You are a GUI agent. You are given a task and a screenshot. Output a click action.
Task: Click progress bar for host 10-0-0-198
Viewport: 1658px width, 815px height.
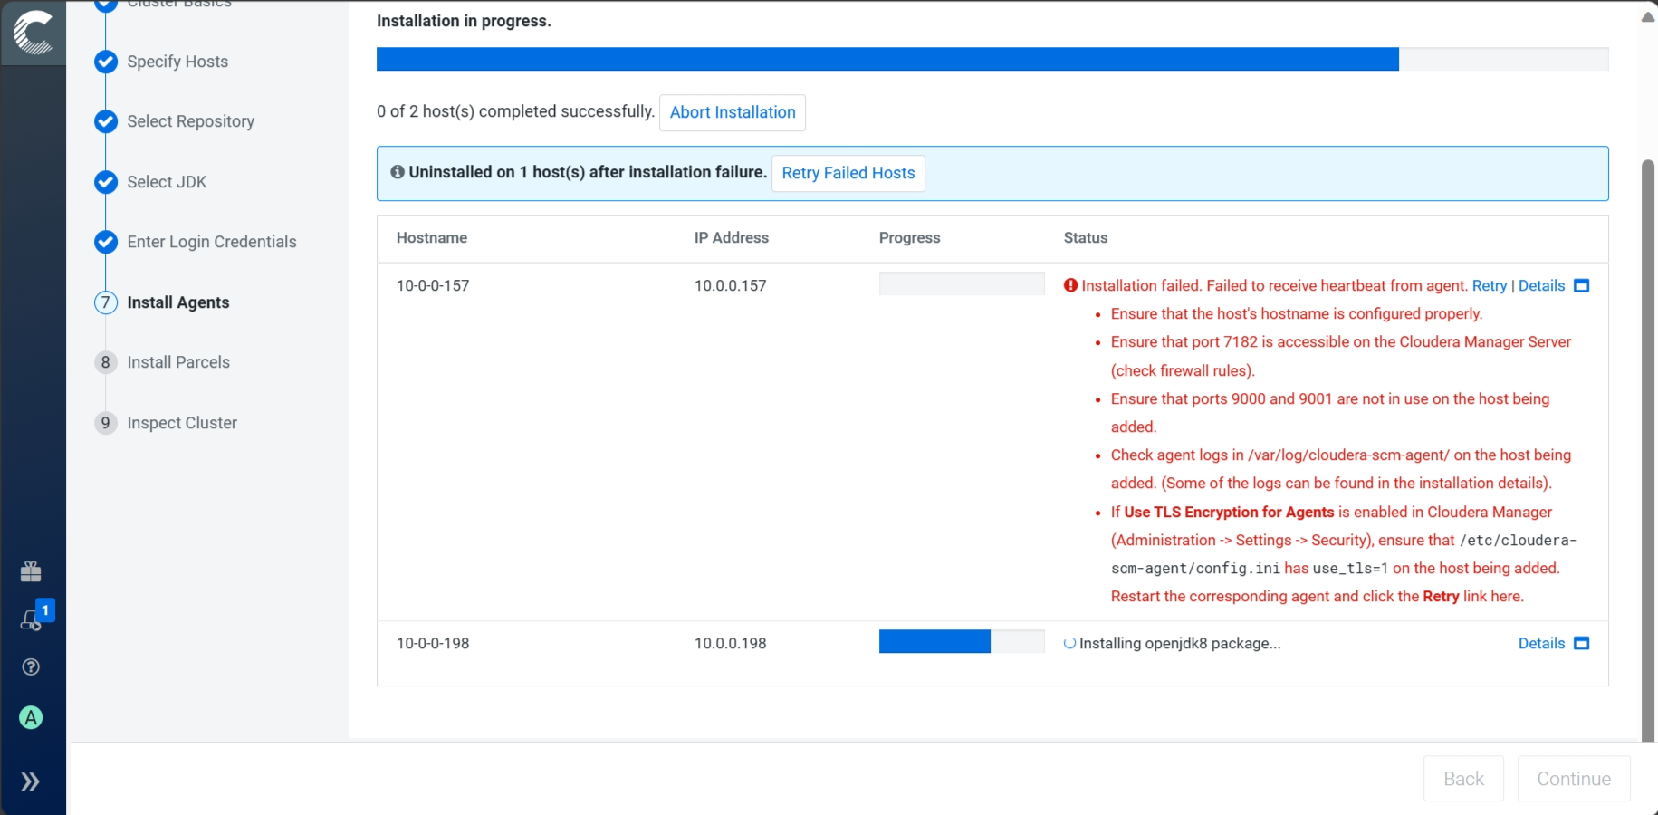[x=962, y=641]
